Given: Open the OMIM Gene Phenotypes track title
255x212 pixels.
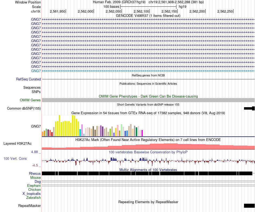Looking at the screenshot, I should [148, 96].
